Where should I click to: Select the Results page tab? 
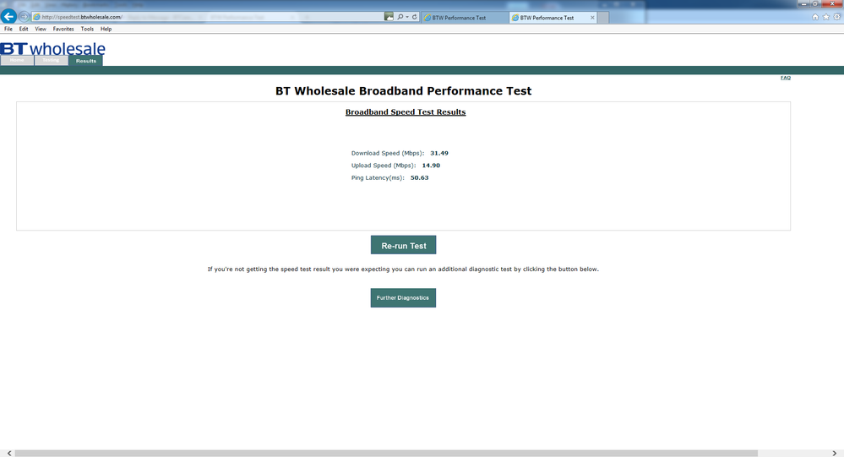85,61
